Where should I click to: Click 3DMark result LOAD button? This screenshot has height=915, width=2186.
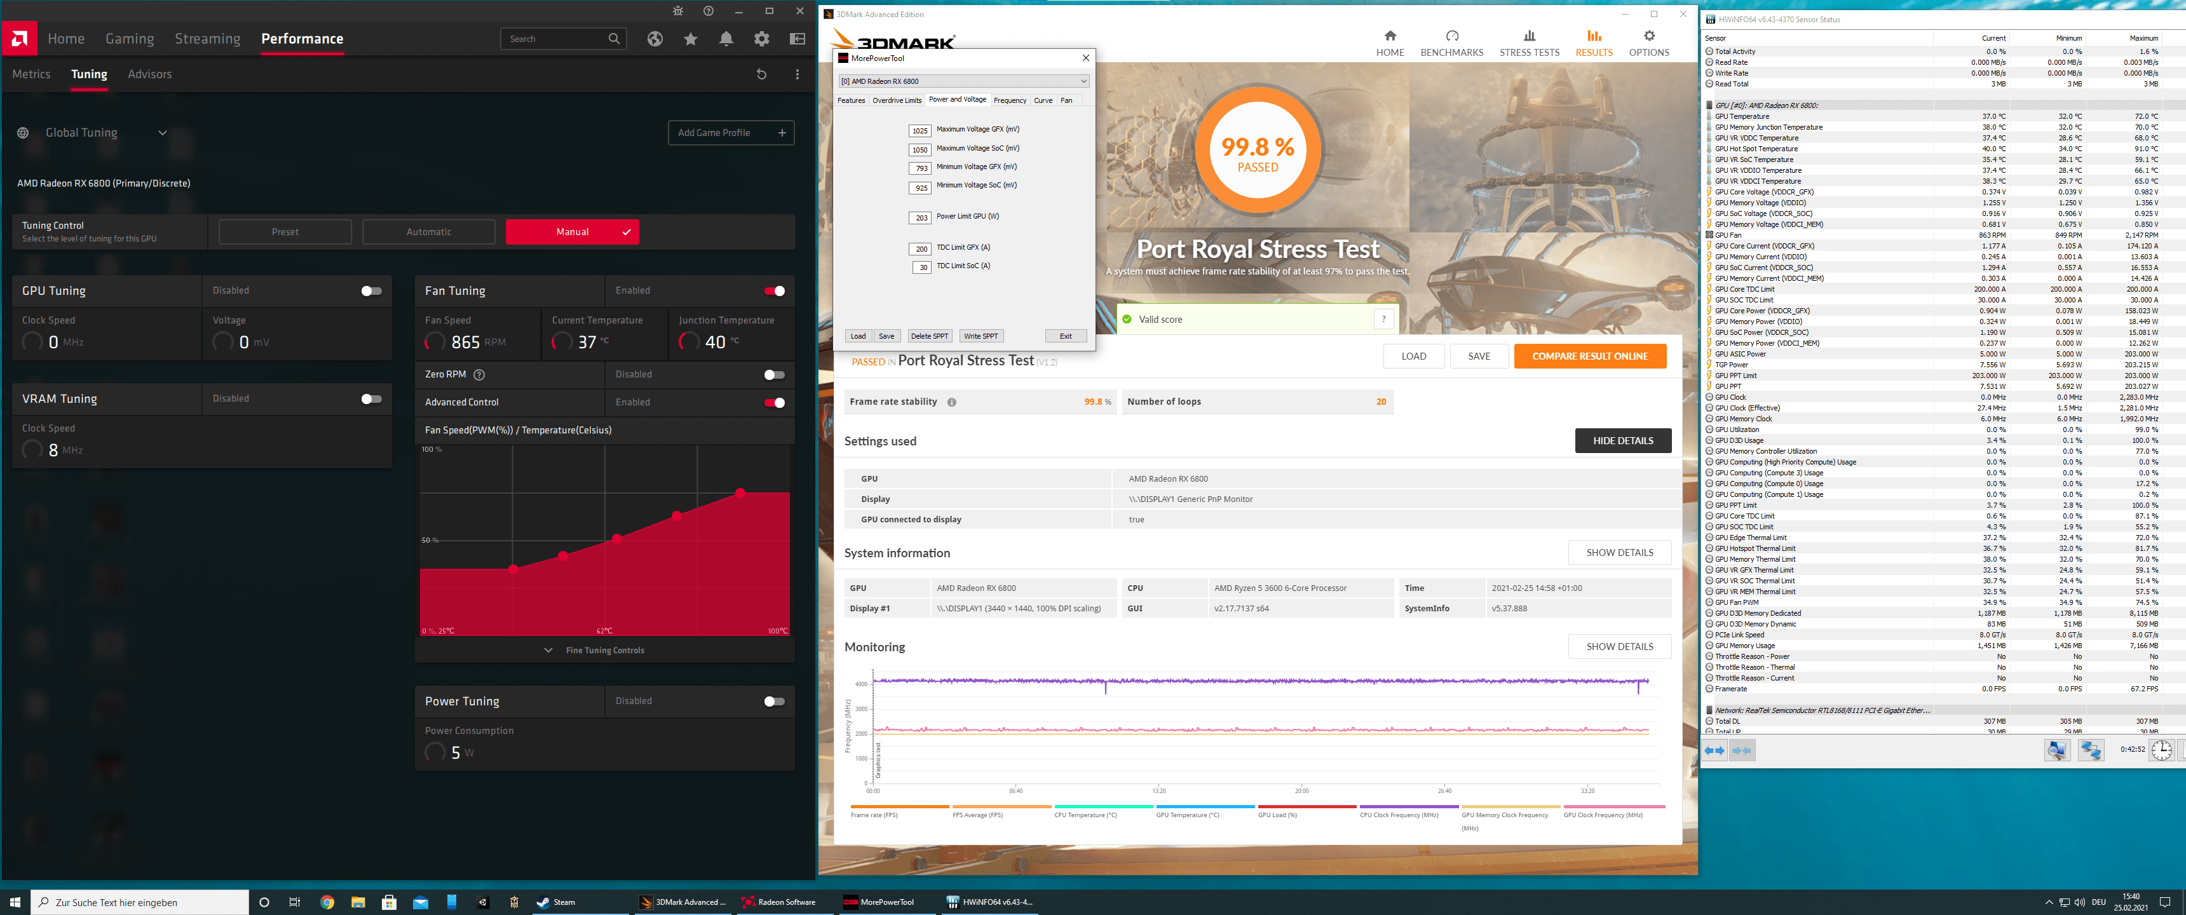pos(1413,356)
